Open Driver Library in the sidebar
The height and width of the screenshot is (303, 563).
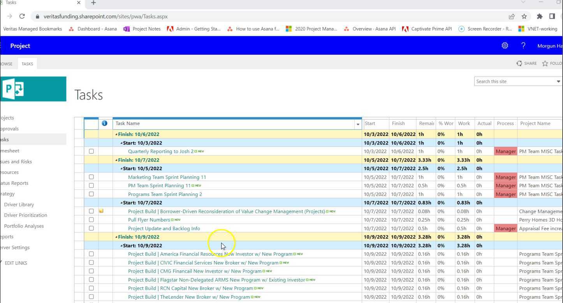19,204
